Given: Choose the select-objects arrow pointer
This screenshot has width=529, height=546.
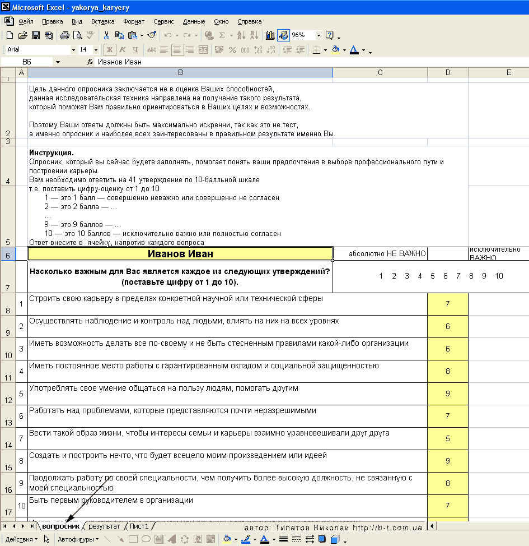Looking at the screenshot, I should point(46,539).
